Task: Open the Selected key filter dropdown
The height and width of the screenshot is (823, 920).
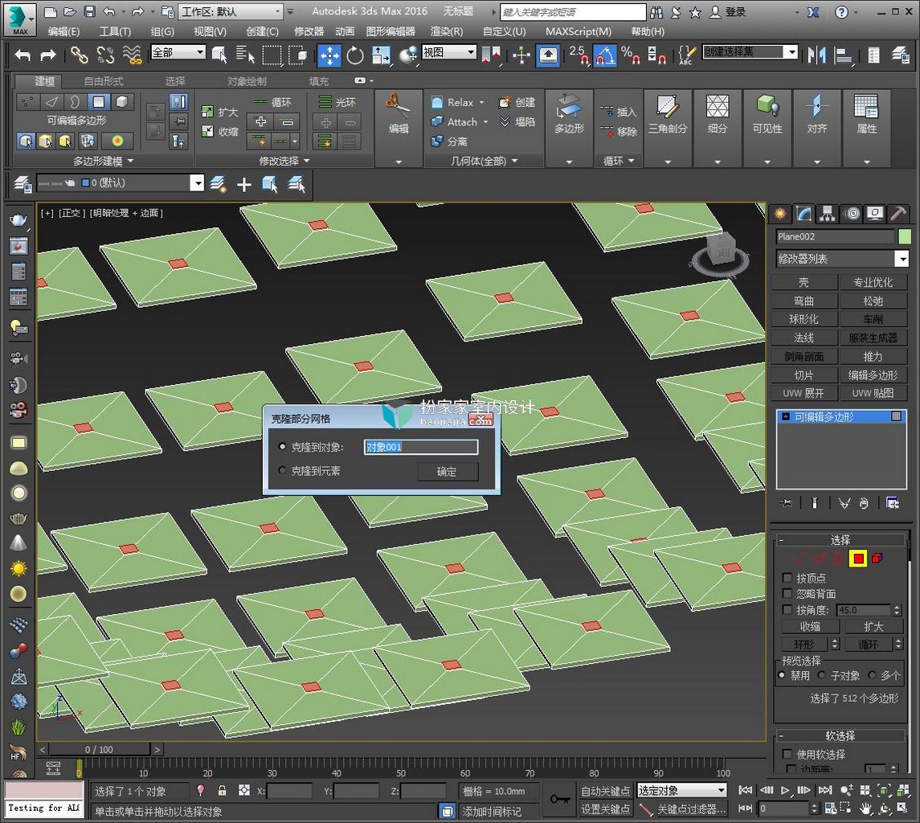Action: coord(682,791)
